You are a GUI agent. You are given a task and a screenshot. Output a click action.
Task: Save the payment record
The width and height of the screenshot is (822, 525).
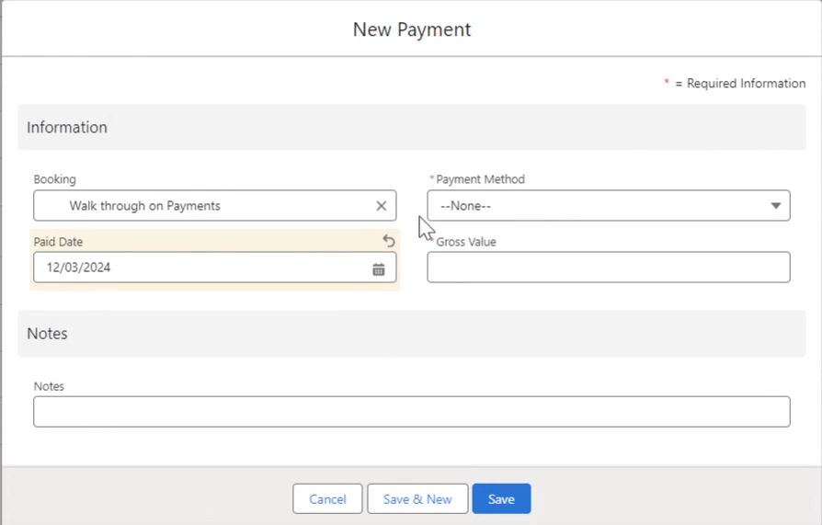(501, 498)
